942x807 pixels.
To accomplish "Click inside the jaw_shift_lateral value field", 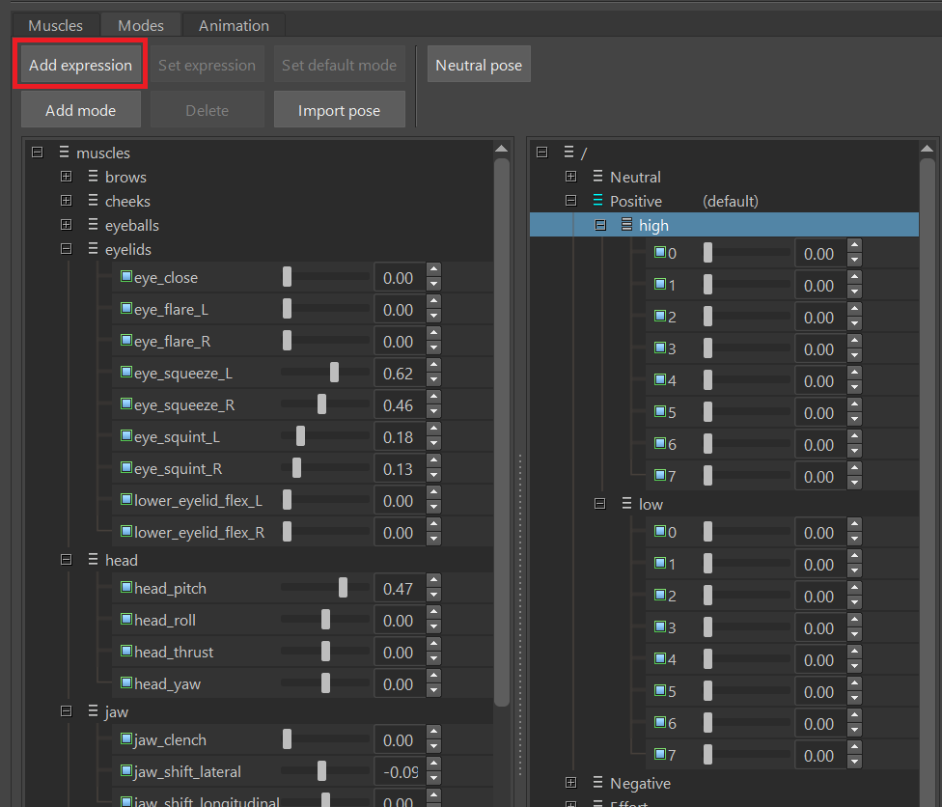I will pyautogui.click(x=398, y=771).
